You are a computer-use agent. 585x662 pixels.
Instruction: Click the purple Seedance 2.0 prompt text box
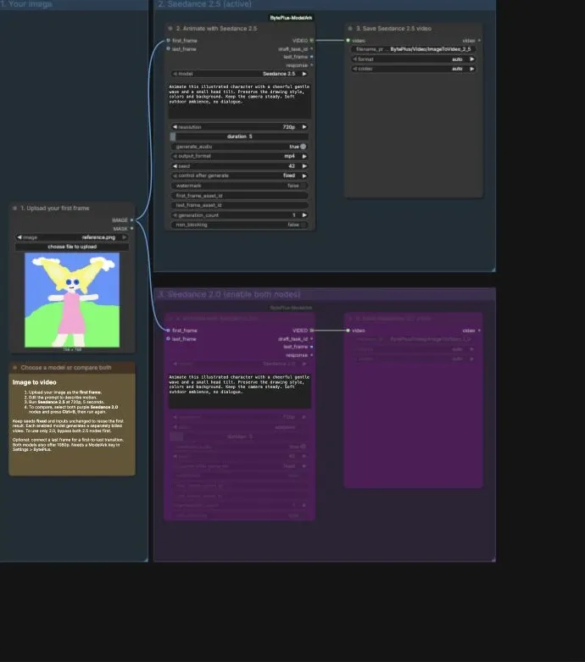(239, 391)
